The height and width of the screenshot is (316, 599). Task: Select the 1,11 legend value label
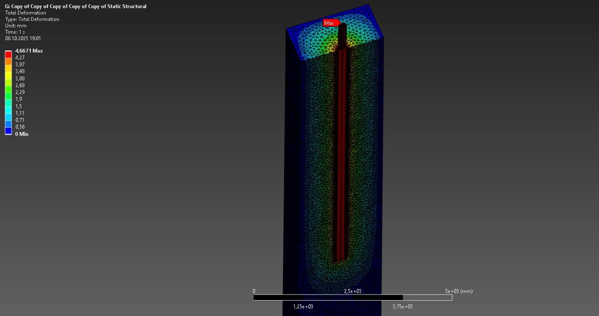tap(20, 113)
